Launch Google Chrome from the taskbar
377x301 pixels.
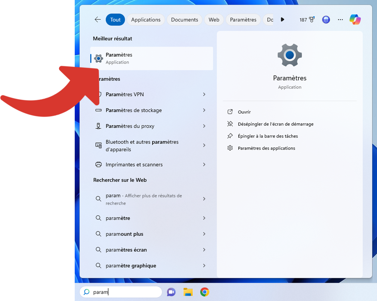205,292
